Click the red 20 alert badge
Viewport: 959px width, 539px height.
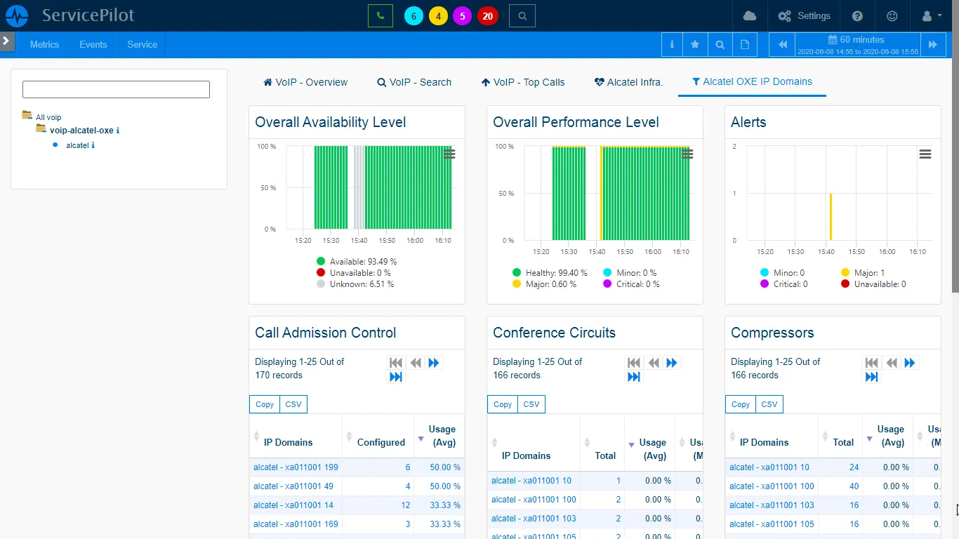coord(487,15)
